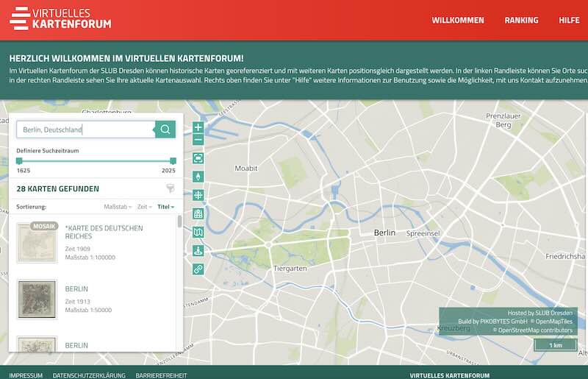The width and height of the screenshot is (588, 379).
Task: Click the Berlin title dated 1913
Action: coord(76,289)
